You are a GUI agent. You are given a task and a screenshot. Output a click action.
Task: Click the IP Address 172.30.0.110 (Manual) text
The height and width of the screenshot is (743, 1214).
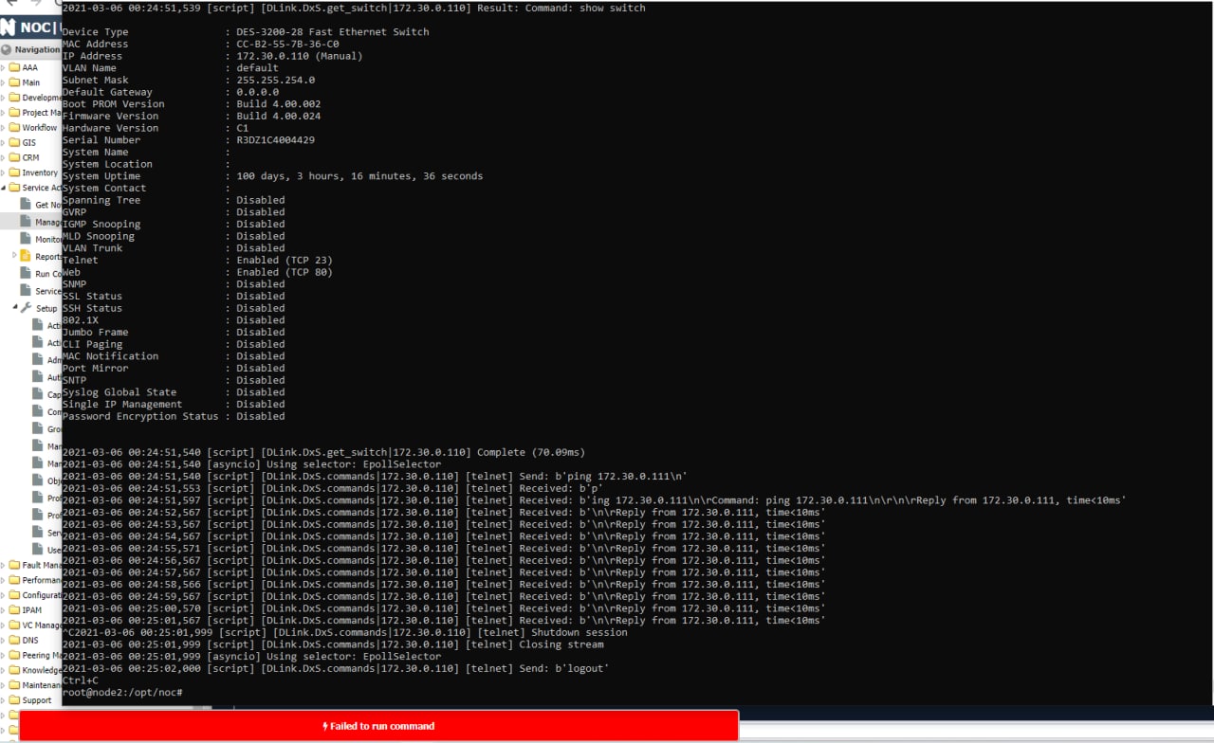click(x=299, y=56)
